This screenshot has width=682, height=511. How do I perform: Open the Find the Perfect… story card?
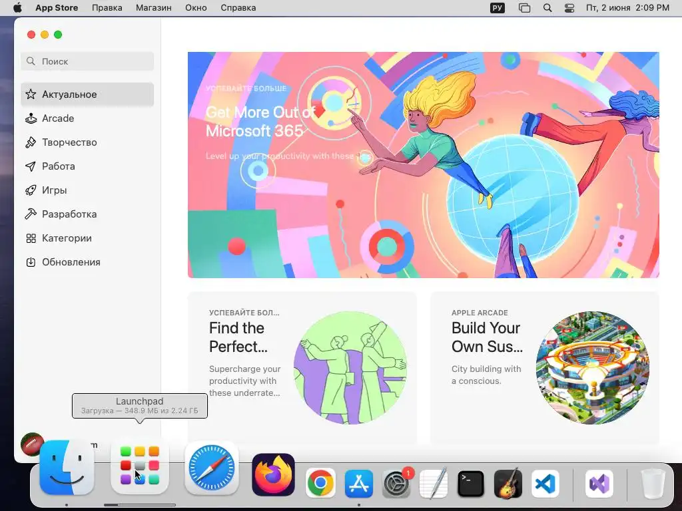pos(302,367)
